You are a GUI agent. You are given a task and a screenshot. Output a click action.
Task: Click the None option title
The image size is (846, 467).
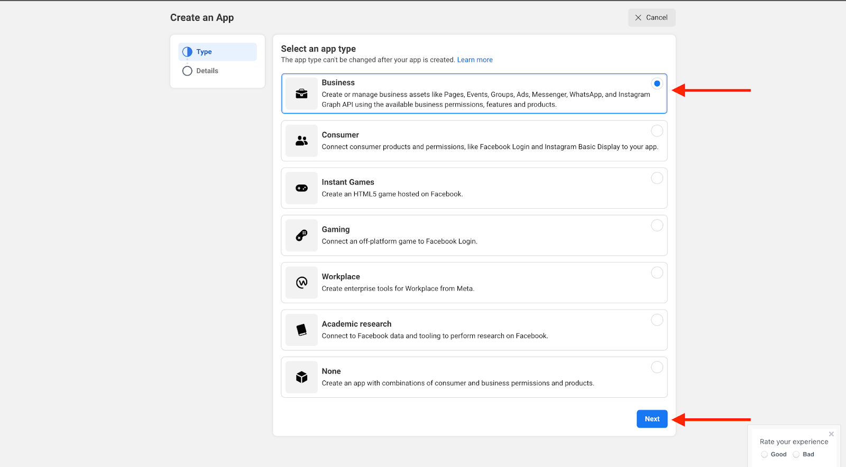click(x=331, y=371)
